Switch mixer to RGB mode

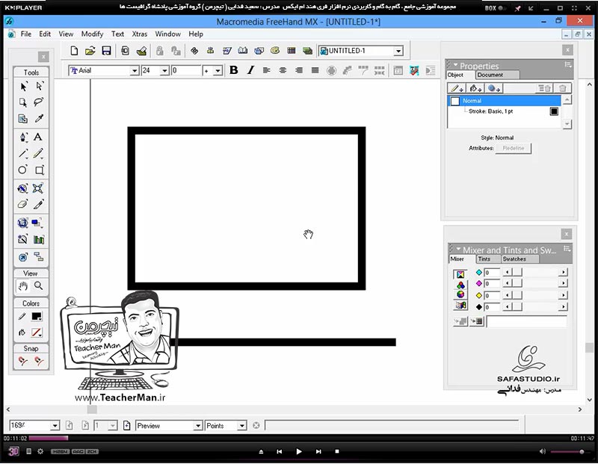pyautogui.click(x=460, y=285)
